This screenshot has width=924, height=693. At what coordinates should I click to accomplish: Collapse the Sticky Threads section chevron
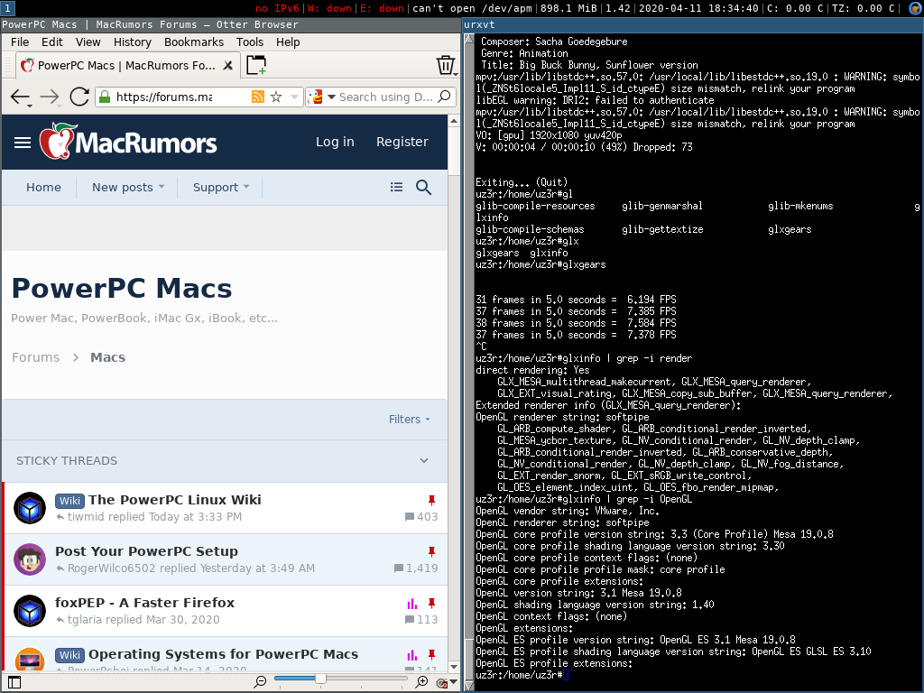pos(424,461)
